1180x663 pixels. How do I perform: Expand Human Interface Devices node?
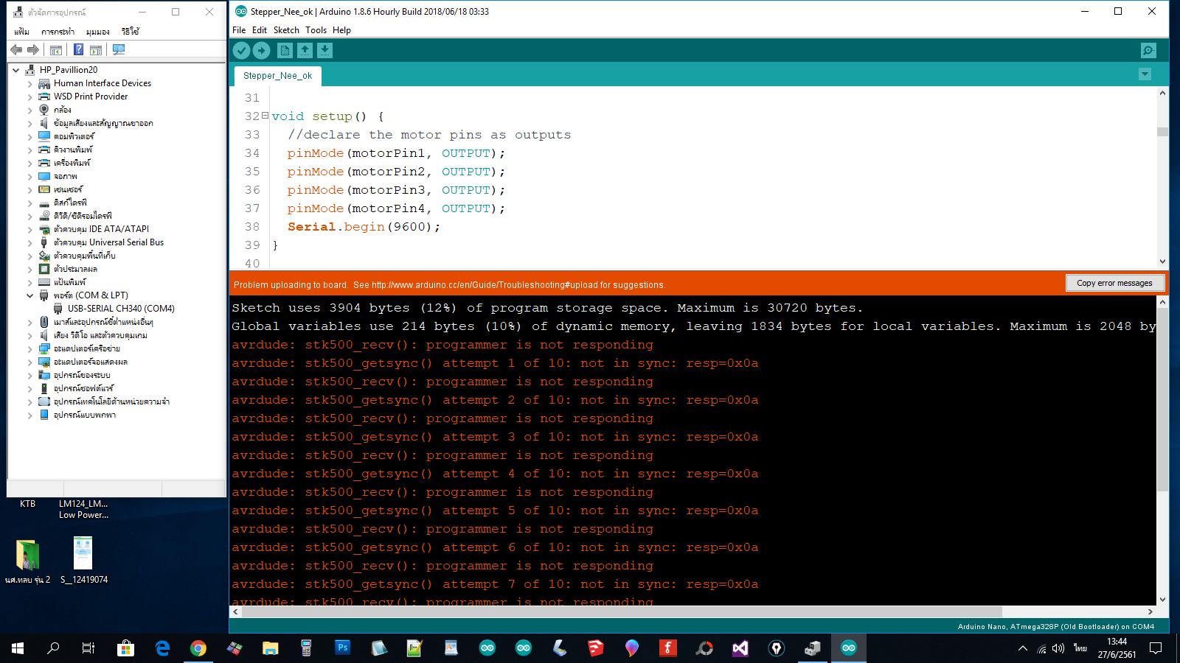pyautogui.click(x=29, y=83)
